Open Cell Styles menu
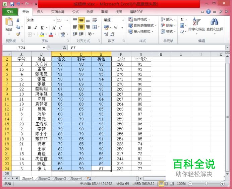The image size is (232, 189). (x=141, y=31)
